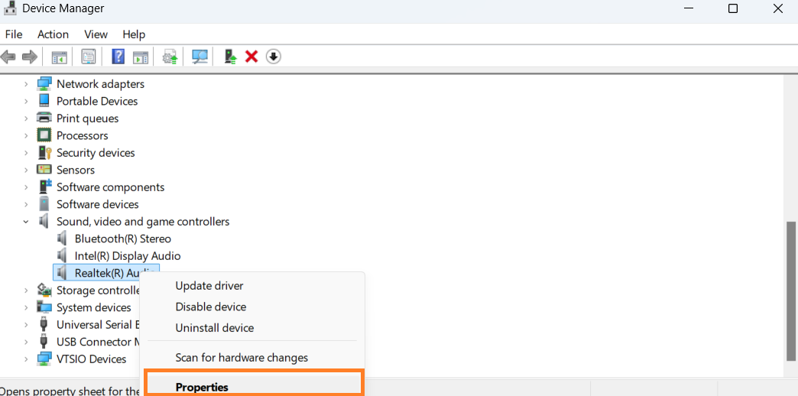The height and width of the screenshot is (396, 798).
Task: Click the Processors chip icon
Action: [44, 135]
